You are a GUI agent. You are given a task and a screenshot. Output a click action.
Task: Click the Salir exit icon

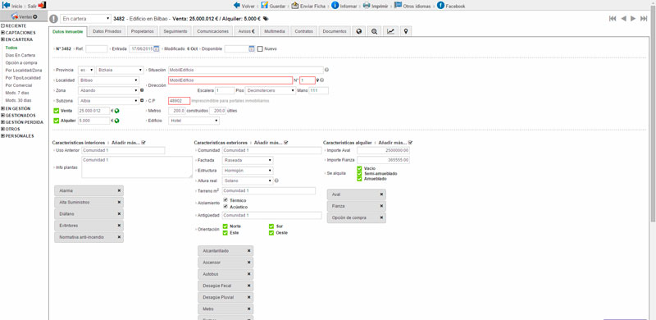[x=42, y=6]
